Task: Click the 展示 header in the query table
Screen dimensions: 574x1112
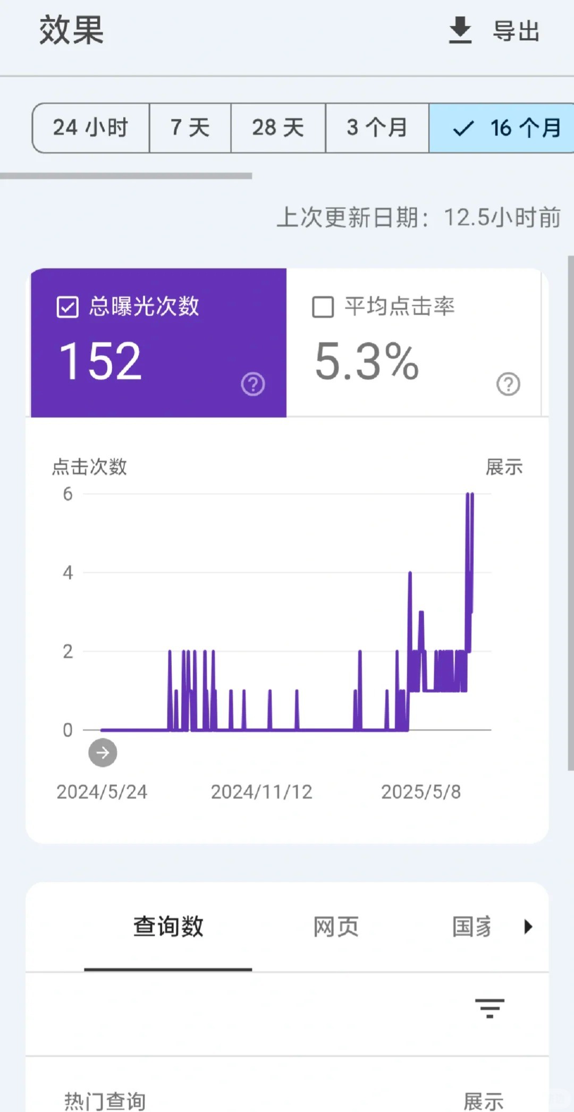Action: coord(484,1101)
